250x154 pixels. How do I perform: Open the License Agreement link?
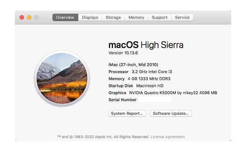(168, 137)
